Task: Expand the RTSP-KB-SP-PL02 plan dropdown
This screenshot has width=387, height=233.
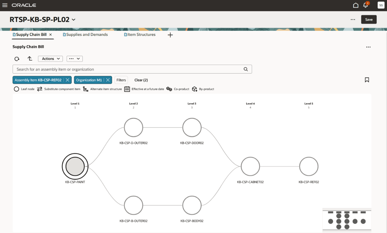Action: tap(73, 20)
